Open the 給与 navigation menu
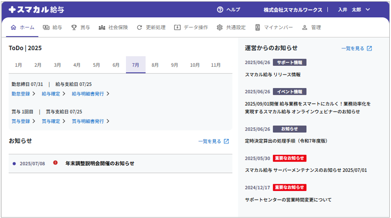 point(53,27)
